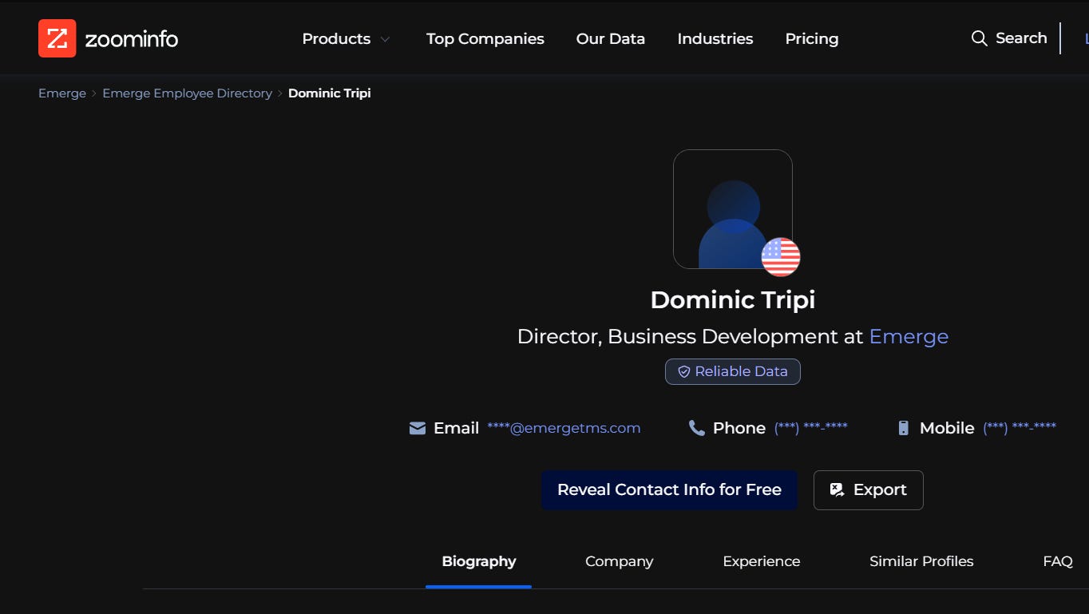The image size is (1089, 614).
Task: Open the Industries menu item
Action: (x=715, y=38)
